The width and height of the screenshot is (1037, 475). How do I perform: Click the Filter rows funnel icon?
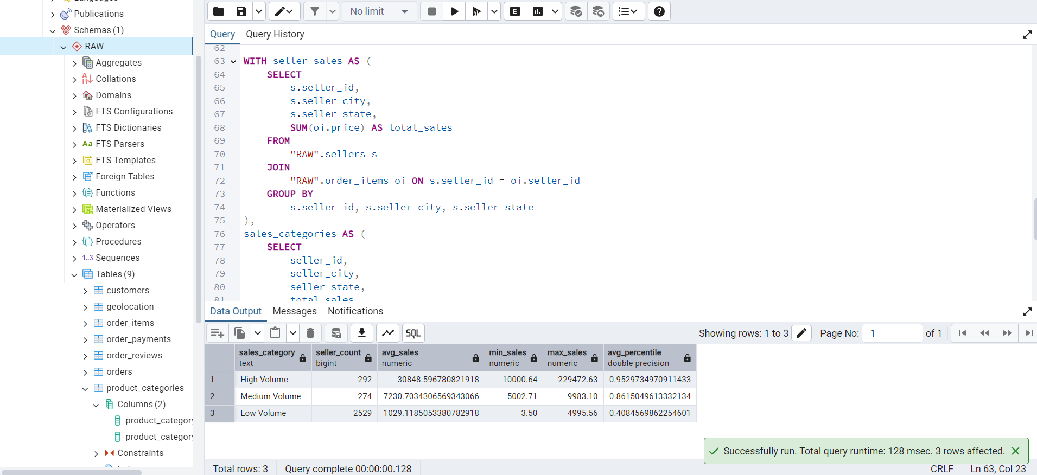[315, 11]
